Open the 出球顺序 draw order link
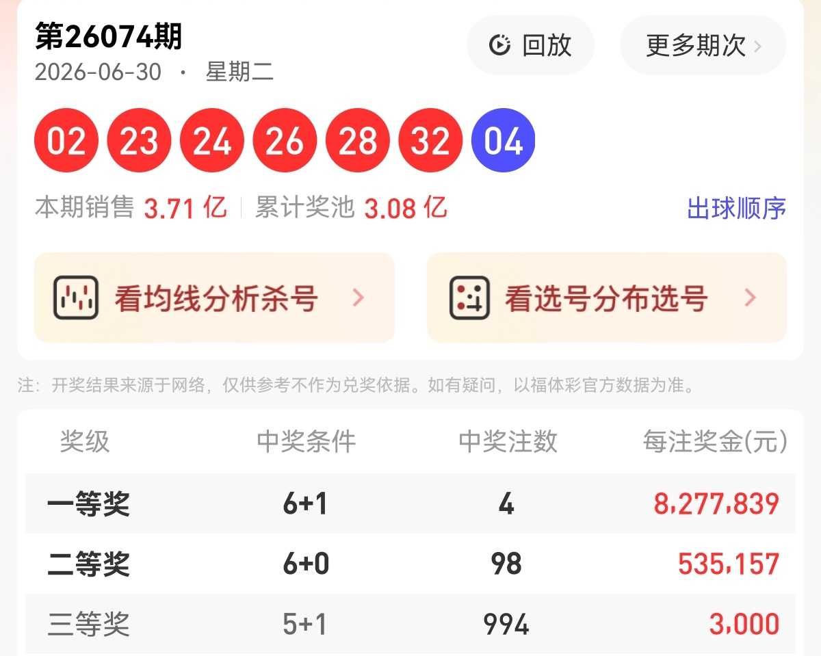The image size is (821, 656). (x=736, y=208)
